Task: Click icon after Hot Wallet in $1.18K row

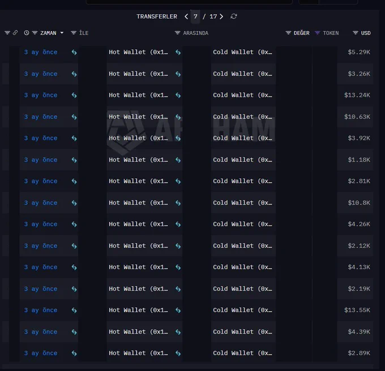Action: [x=178, y=160]
